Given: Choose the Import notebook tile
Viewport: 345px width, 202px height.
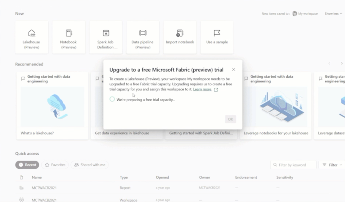Looking at the screenshot, I should (180, 37).
